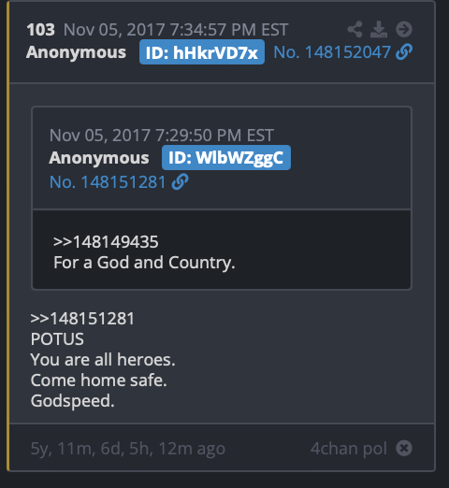The width and height of the screenshot is (449, 488).
Task: Click quoted timestamp Nov 05, 2017 7:29:50 PM
Action: (162, 136)
